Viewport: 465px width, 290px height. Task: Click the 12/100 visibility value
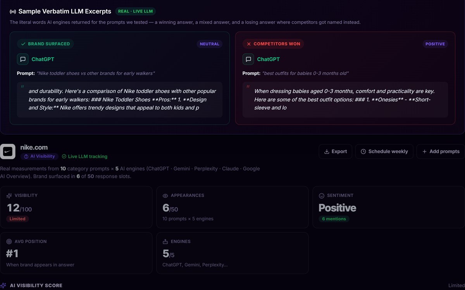tap(19, 208)
